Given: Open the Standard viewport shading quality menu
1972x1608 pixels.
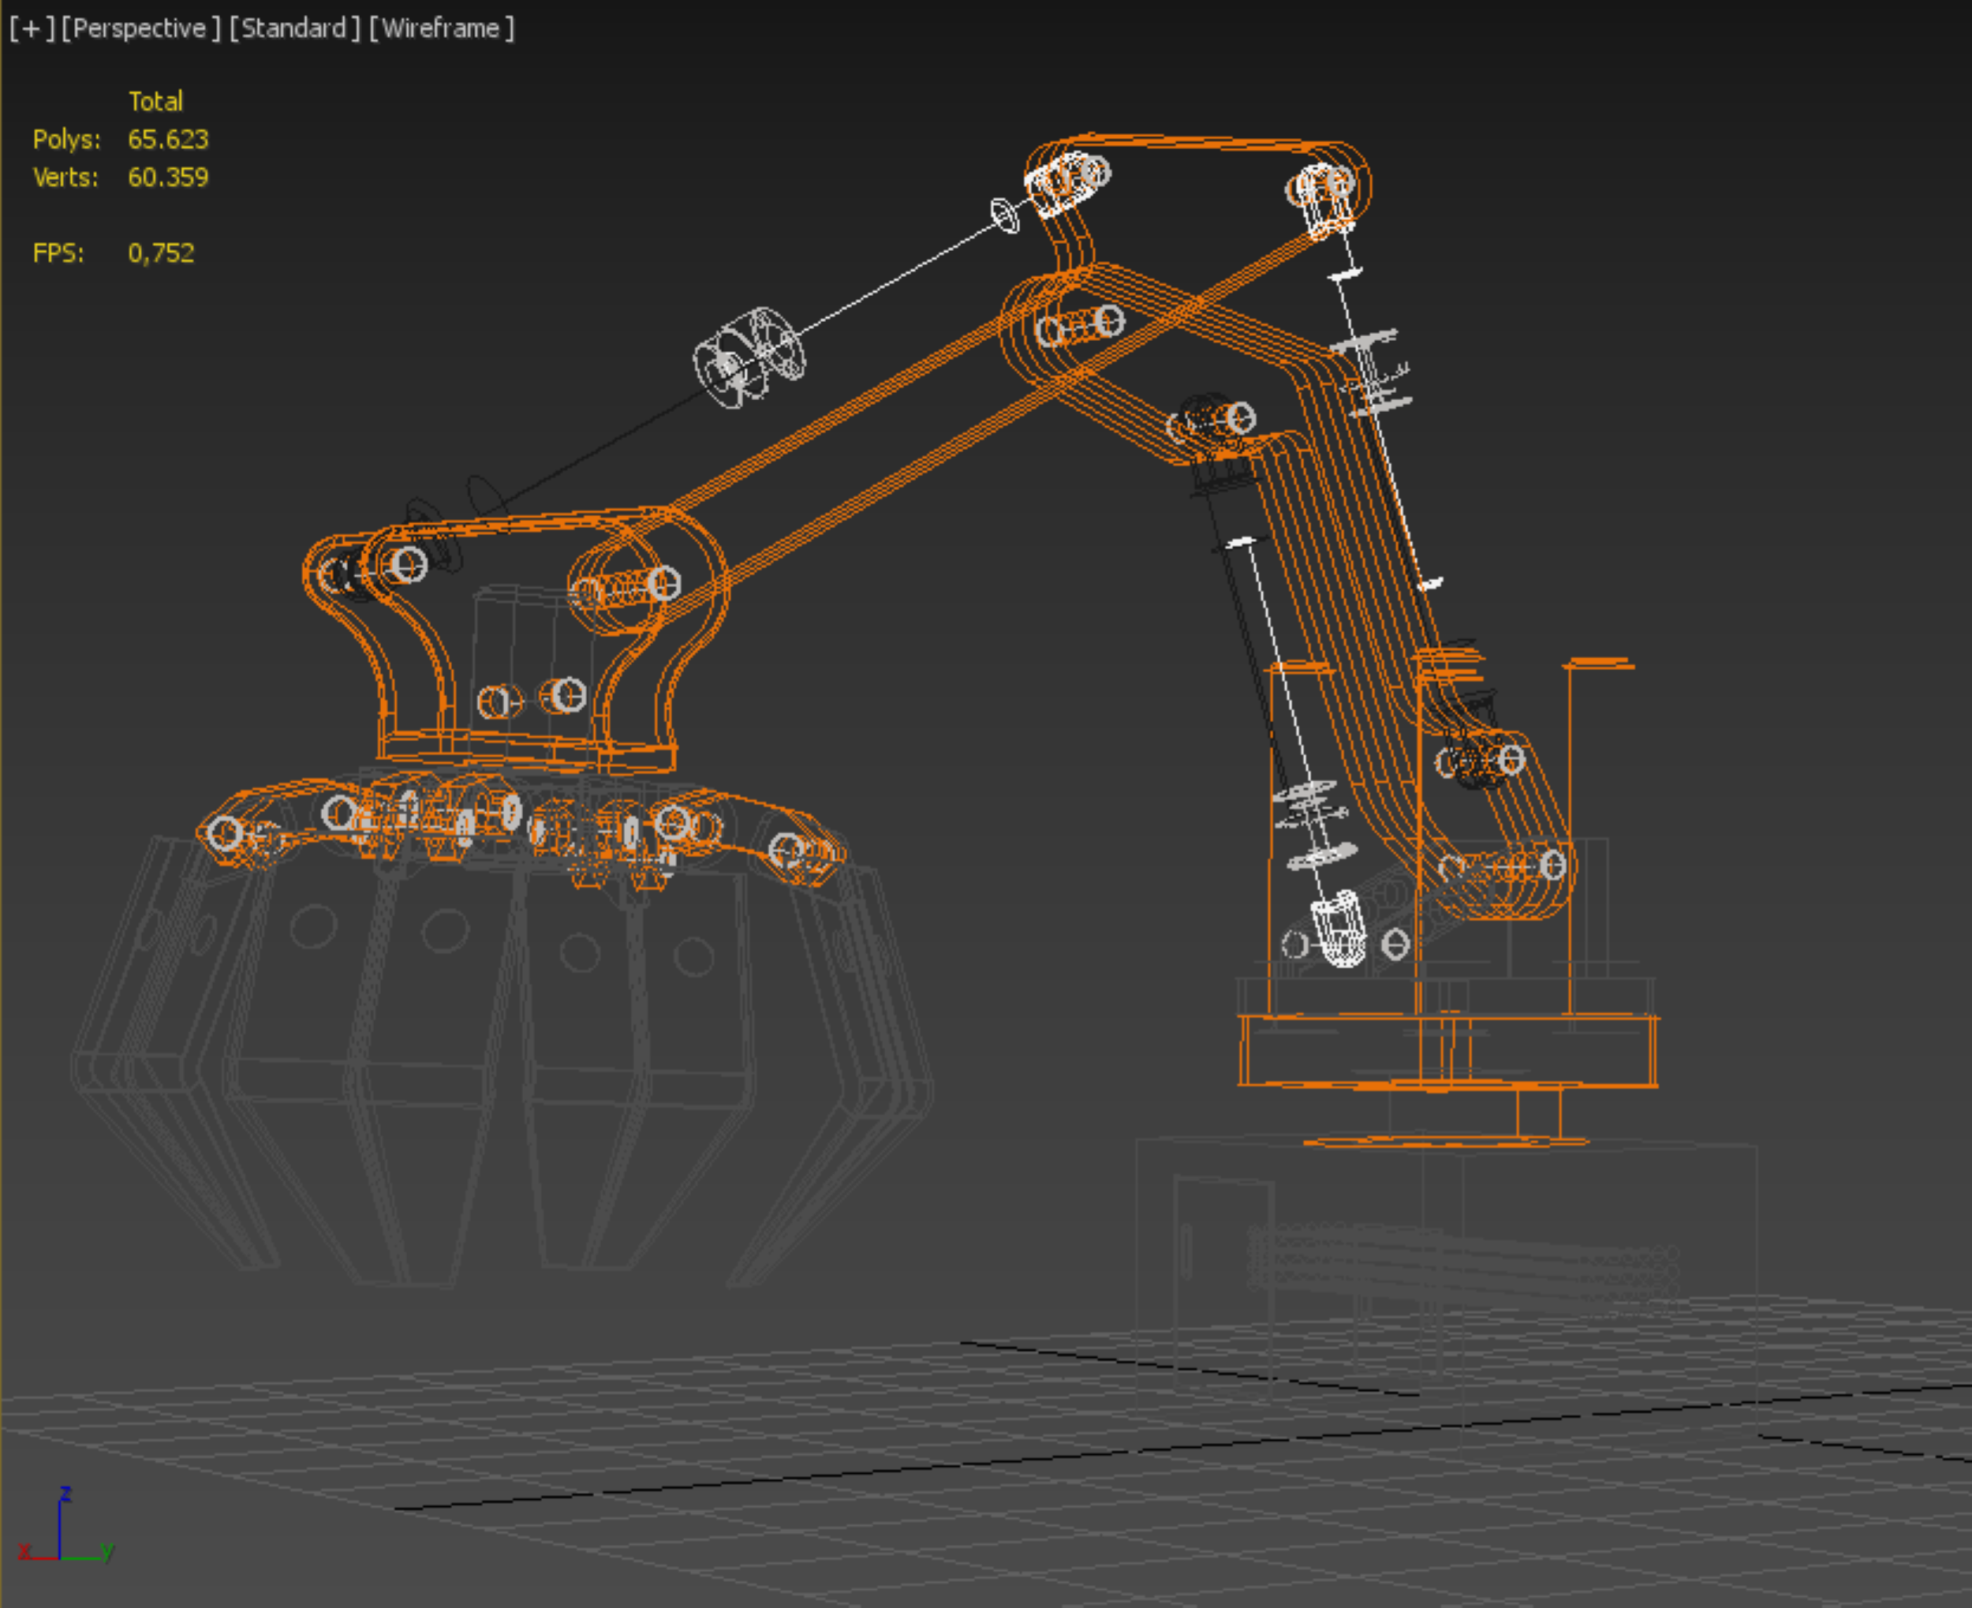Looking at the screenshot, I should pos(293,28).
